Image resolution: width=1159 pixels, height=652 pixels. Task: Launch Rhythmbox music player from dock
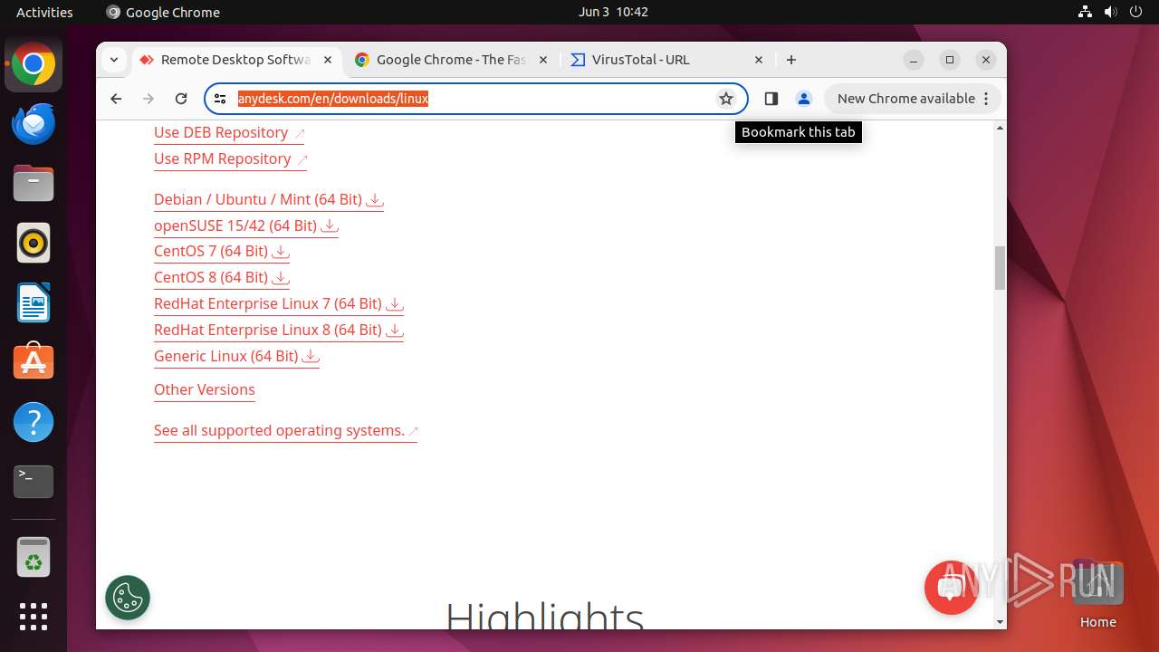(34, 244)
